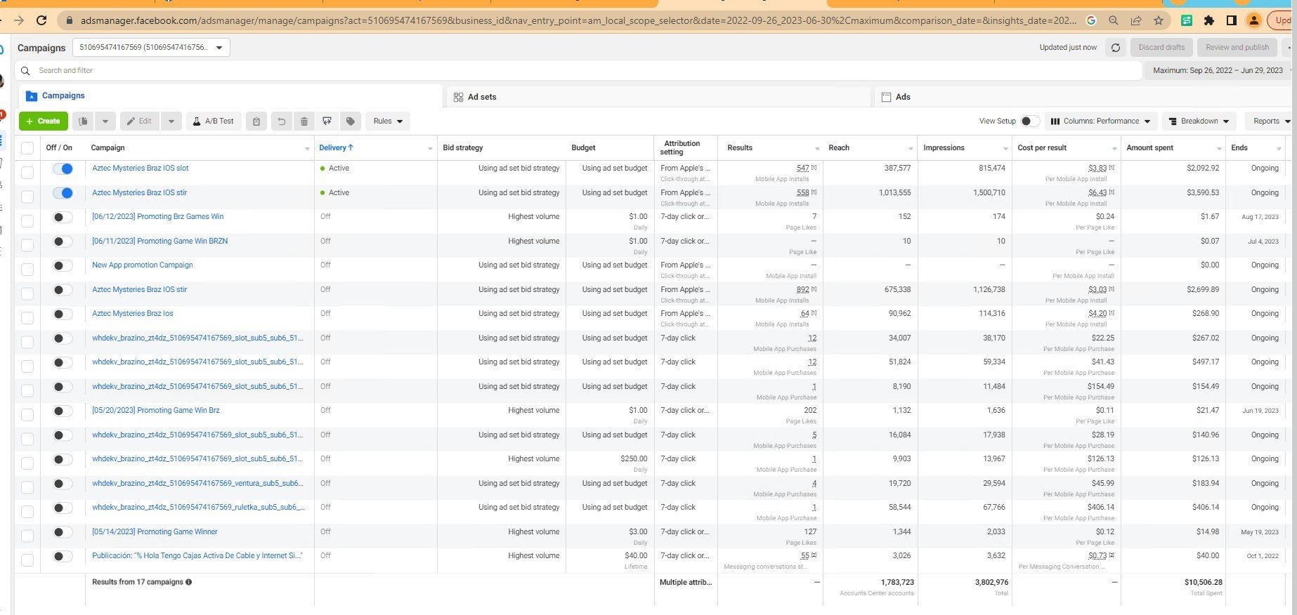Viewport: 1297px width, 615px height.
Task: Click the browser forward arrow
Action: click(x=19, y=20)
